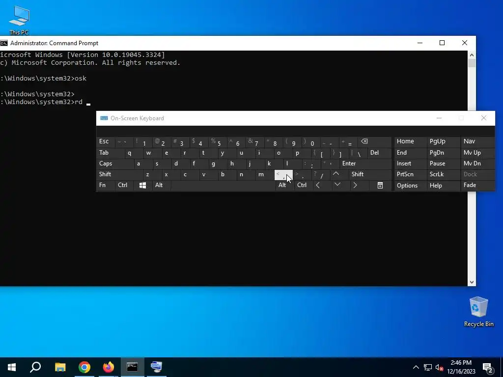Click the Tab key

110,153
